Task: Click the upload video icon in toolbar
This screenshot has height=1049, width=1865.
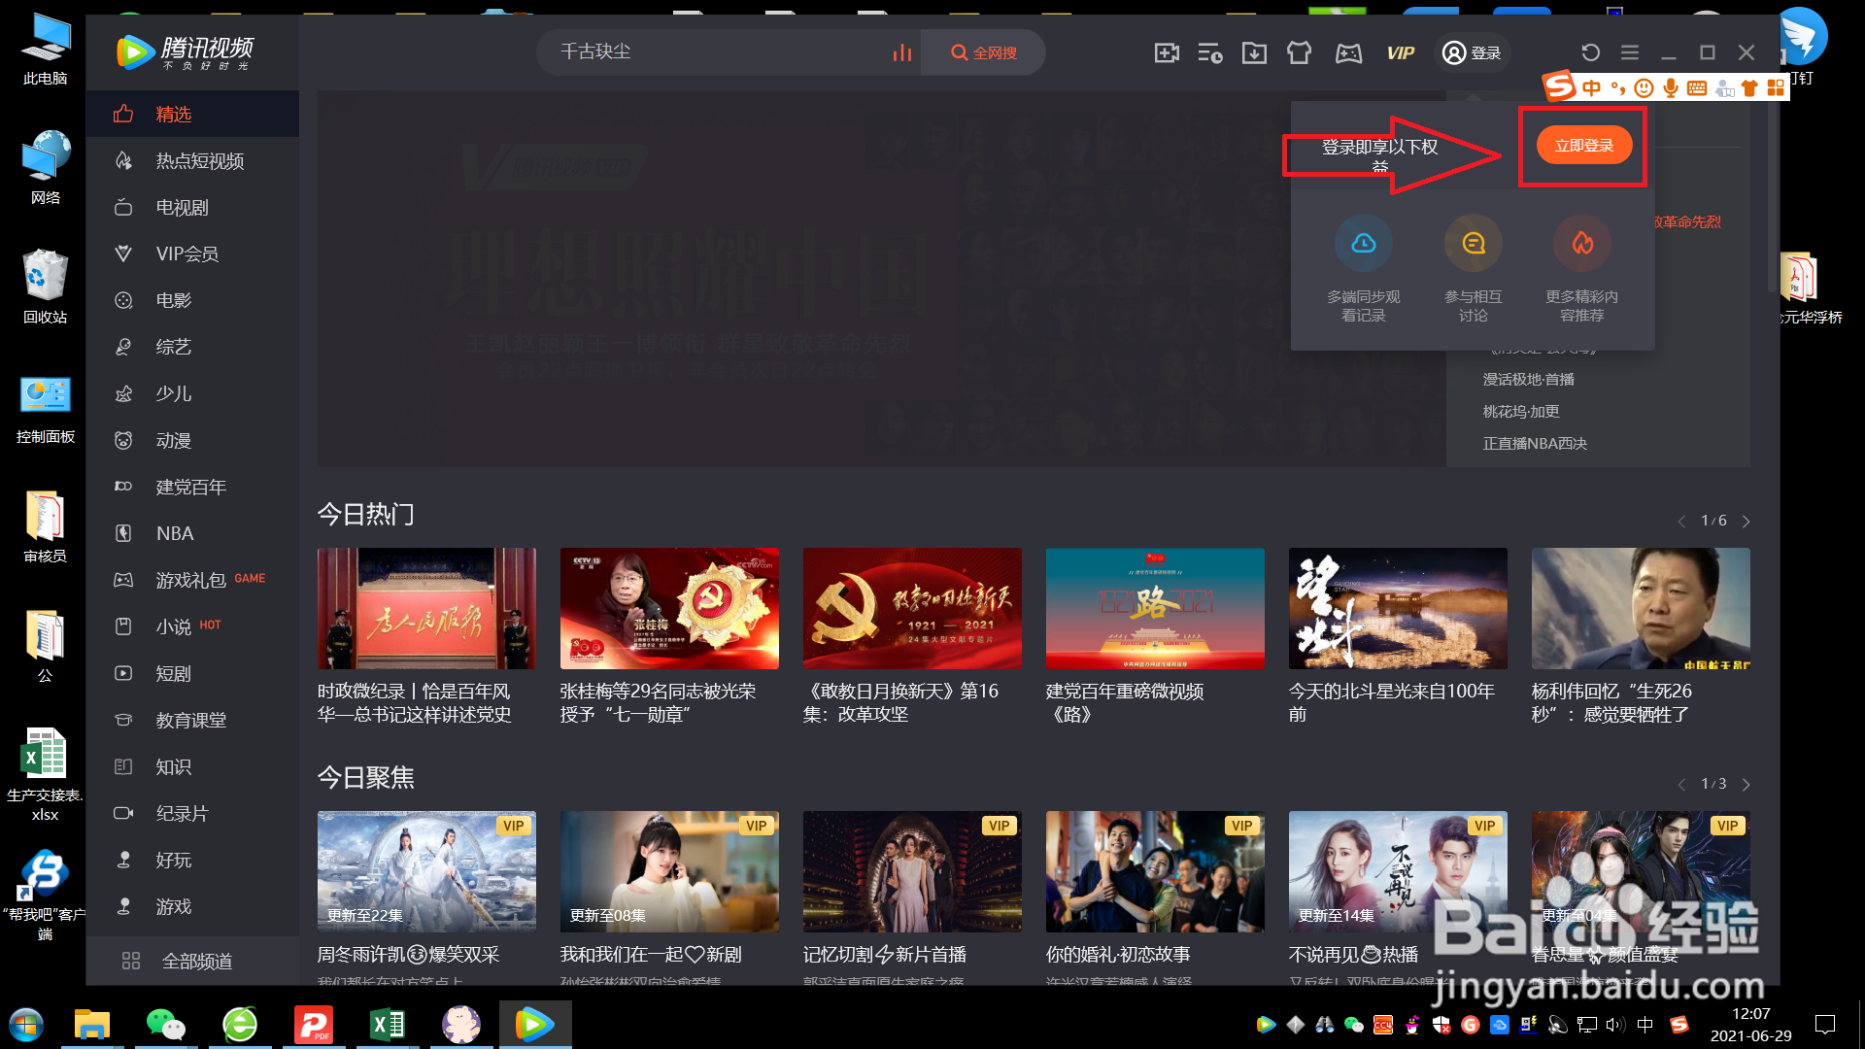Action: (1167, 53)
